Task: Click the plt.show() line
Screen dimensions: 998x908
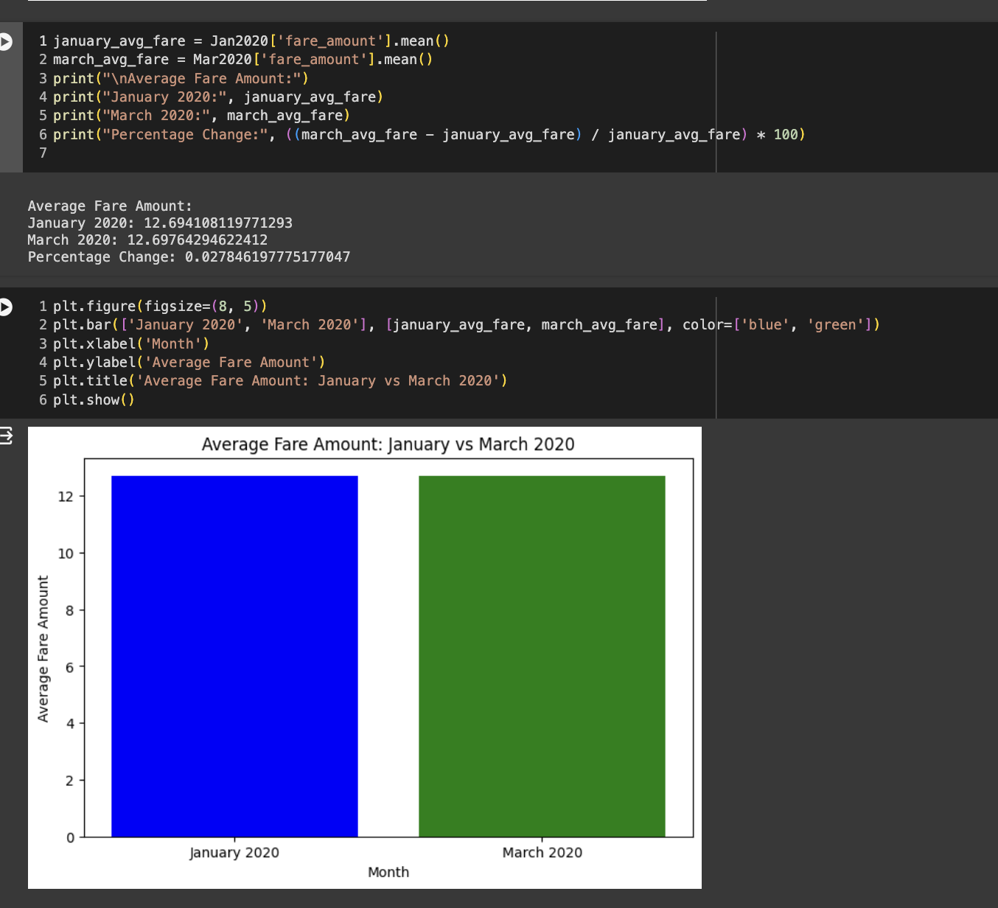Action: tap(94, 400)
